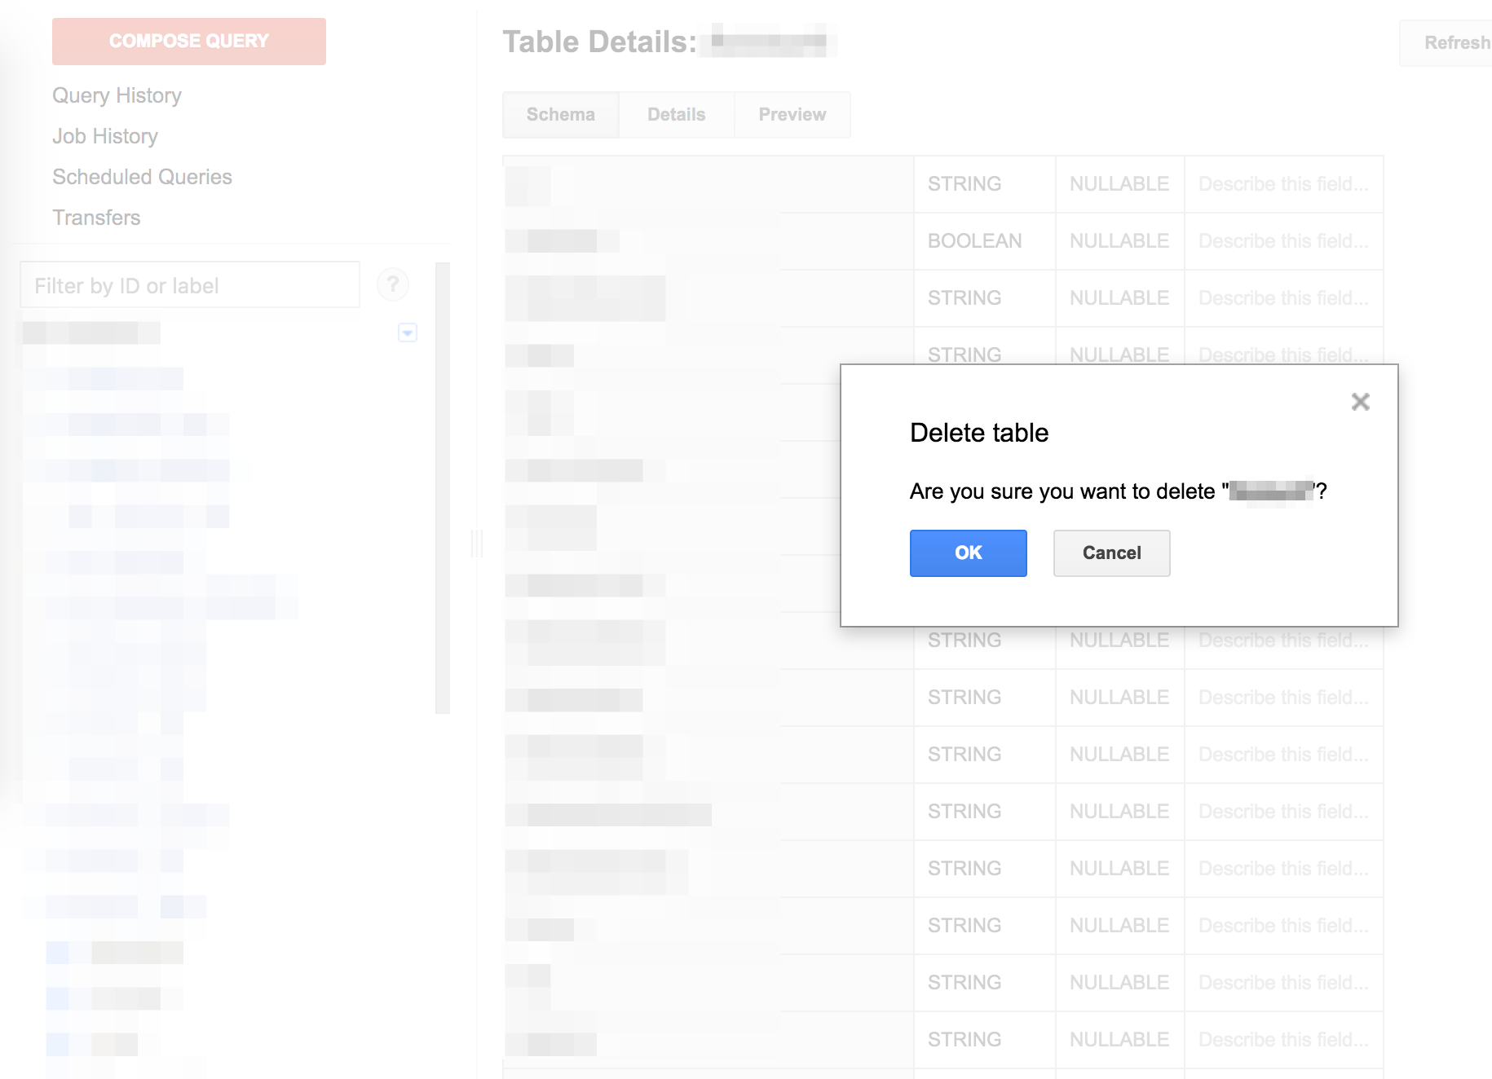
Task: Navigate to Transfers
Action: point(96,218)
